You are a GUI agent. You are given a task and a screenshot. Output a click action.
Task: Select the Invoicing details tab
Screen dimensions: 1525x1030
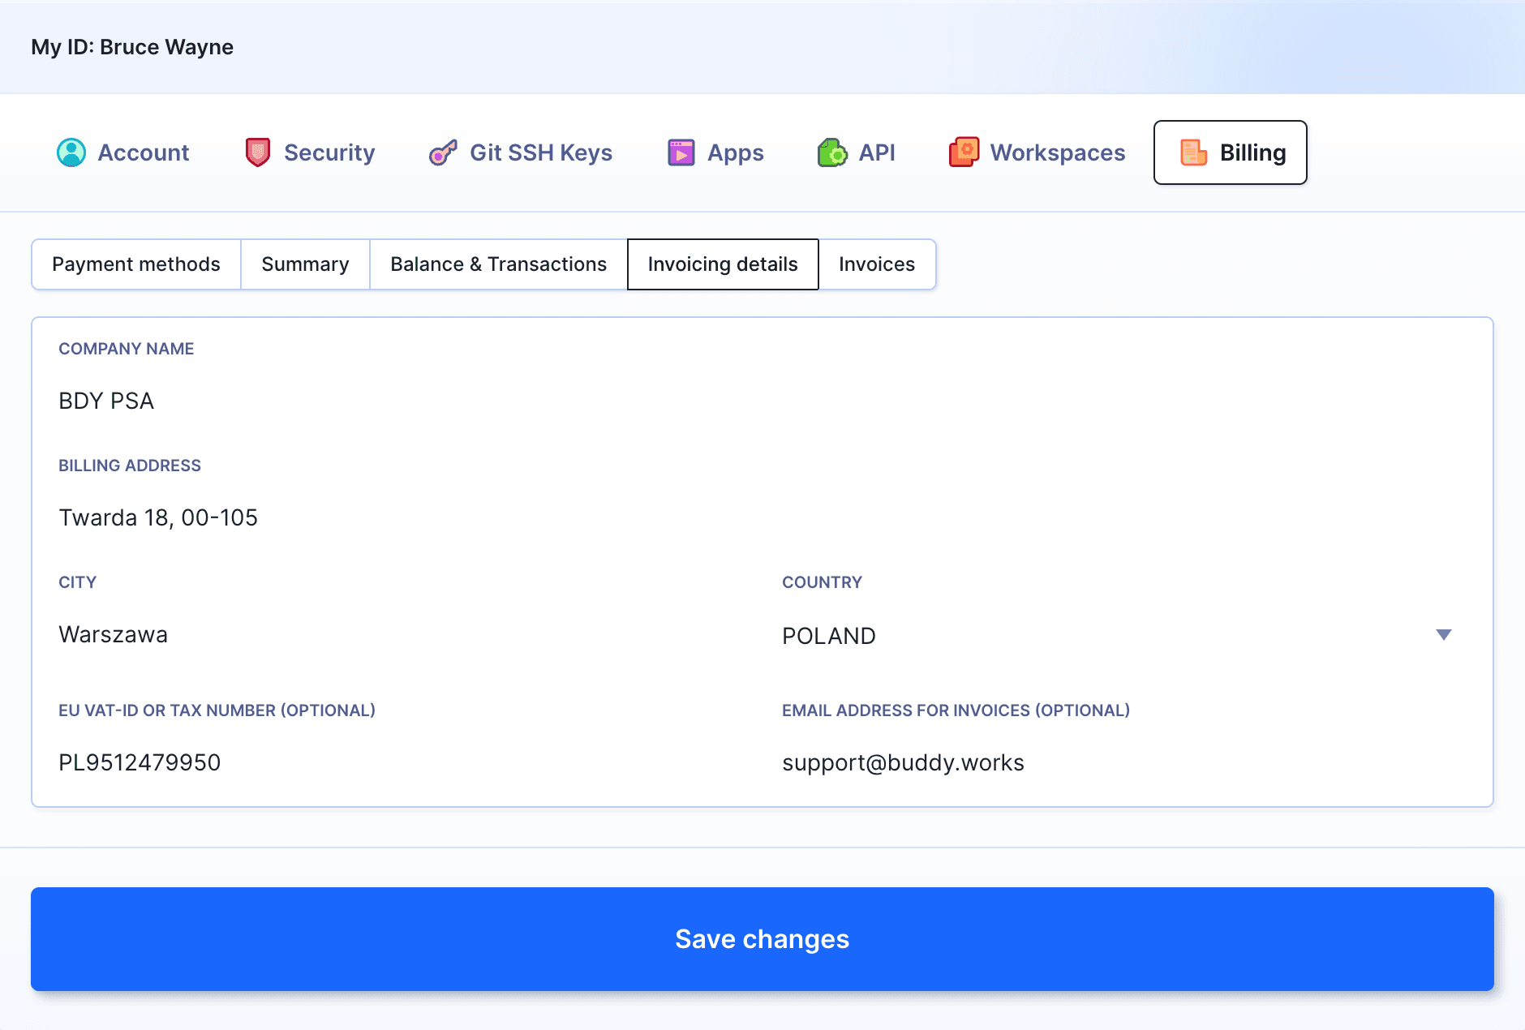pyautogui.click(x=722, y=264)
